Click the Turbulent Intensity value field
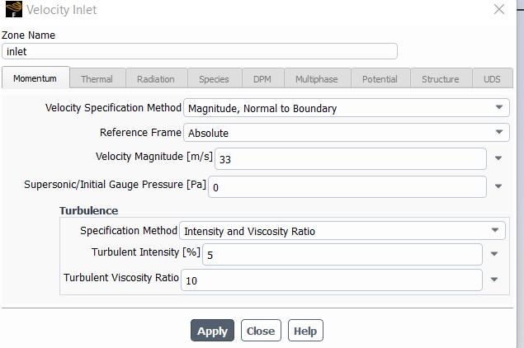 pyautogui.click(x=342, y=255)
